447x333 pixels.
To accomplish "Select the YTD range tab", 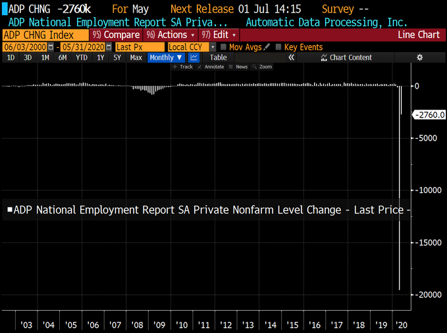I will point(82,58).
